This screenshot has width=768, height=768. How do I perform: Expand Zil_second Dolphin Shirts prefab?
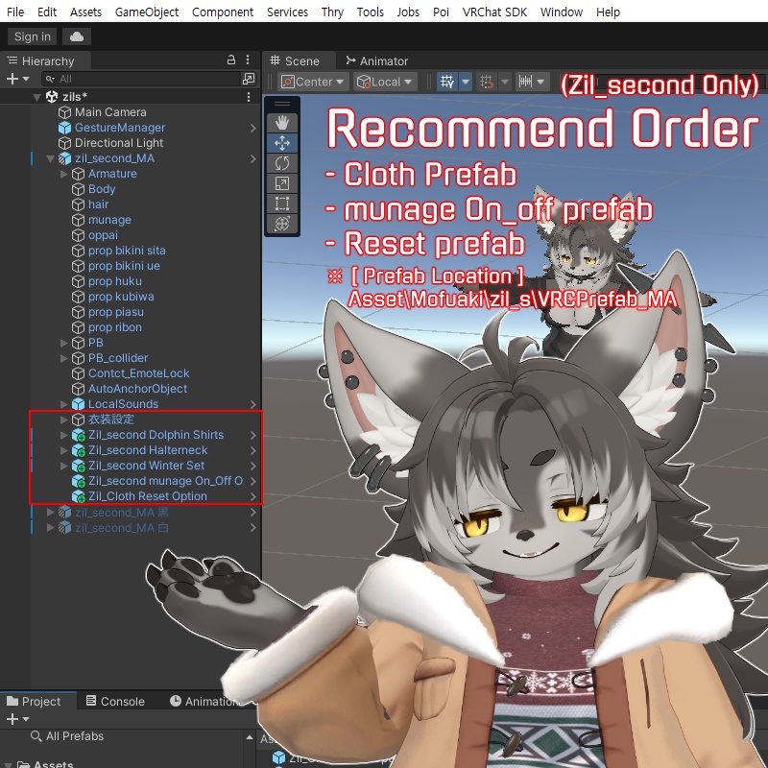coord(63,435)
